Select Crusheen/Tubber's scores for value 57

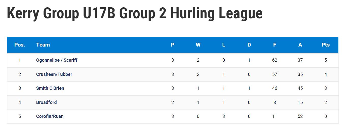275,74
